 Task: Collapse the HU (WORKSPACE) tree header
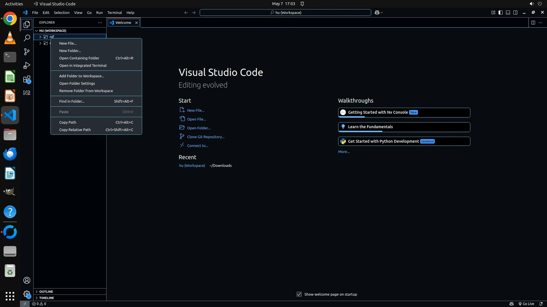[x=53, y=30]
